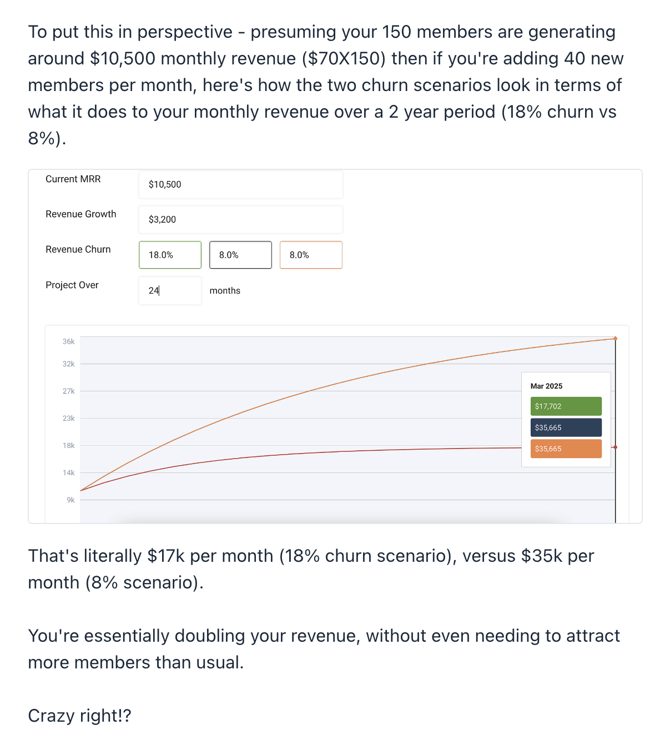Select the orange-bordered 8.0% churn field
Image resolution: width=665 pixels, height=735 pixels.
[x=311, y=255]
